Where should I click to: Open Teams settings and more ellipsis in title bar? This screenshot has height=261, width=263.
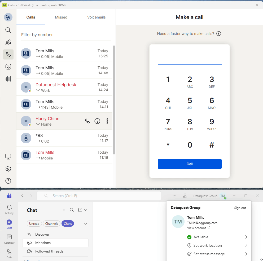pyautogui.click(x=174, y=196)
